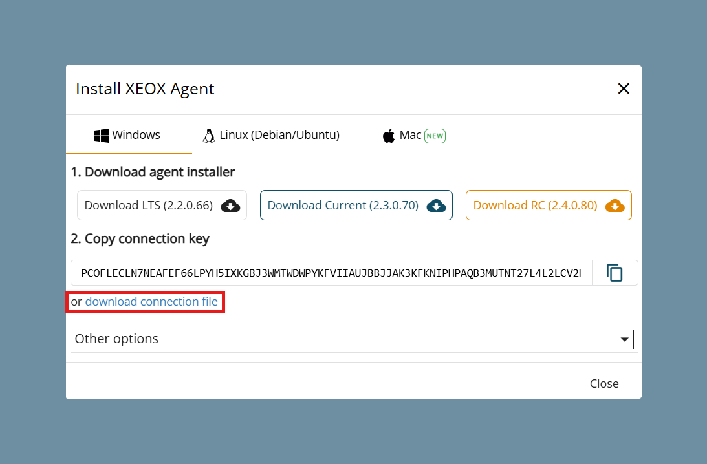Download LTS (2.2.0.66) installer
Screen dimensions: 707x464
tap(162, 206)
